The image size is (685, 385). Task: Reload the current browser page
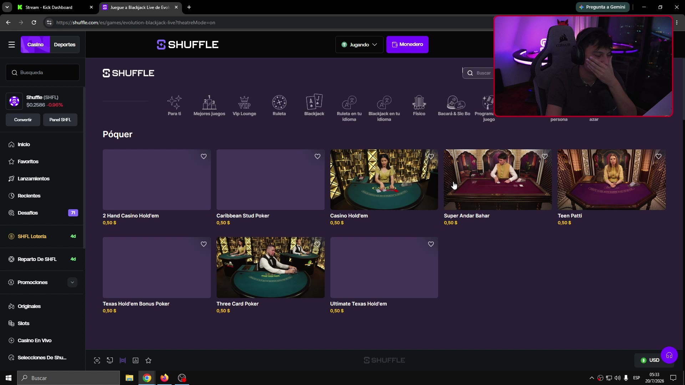click(x=34, y=22)
